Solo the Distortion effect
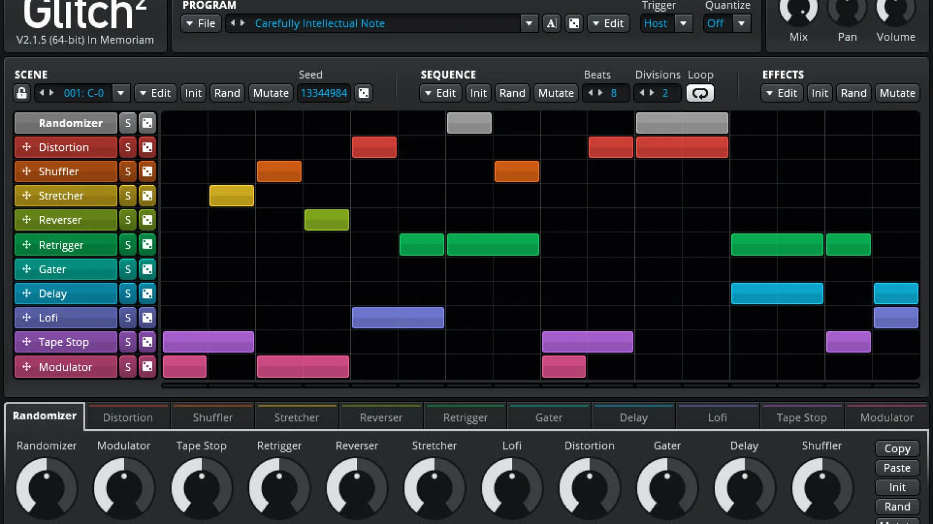 128,147
